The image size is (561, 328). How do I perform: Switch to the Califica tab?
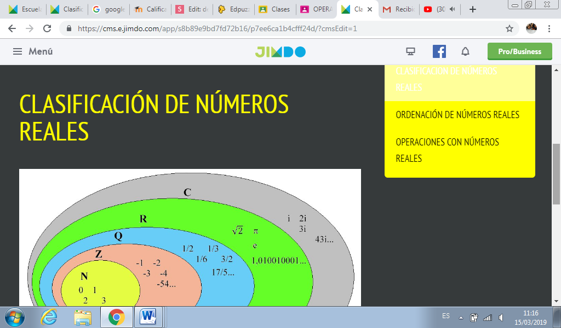click(x=150, y=9)
